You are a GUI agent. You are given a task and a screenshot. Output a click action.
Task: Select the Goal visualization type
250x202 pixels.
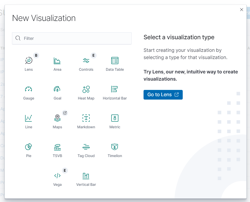pyautogui.click(x=57, y=90)
